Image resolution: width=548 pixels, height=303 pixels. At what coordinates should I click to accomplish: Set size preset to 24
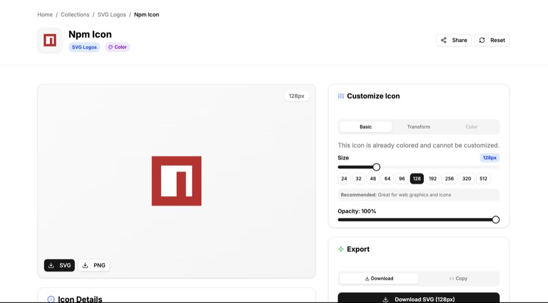[344, 178]
